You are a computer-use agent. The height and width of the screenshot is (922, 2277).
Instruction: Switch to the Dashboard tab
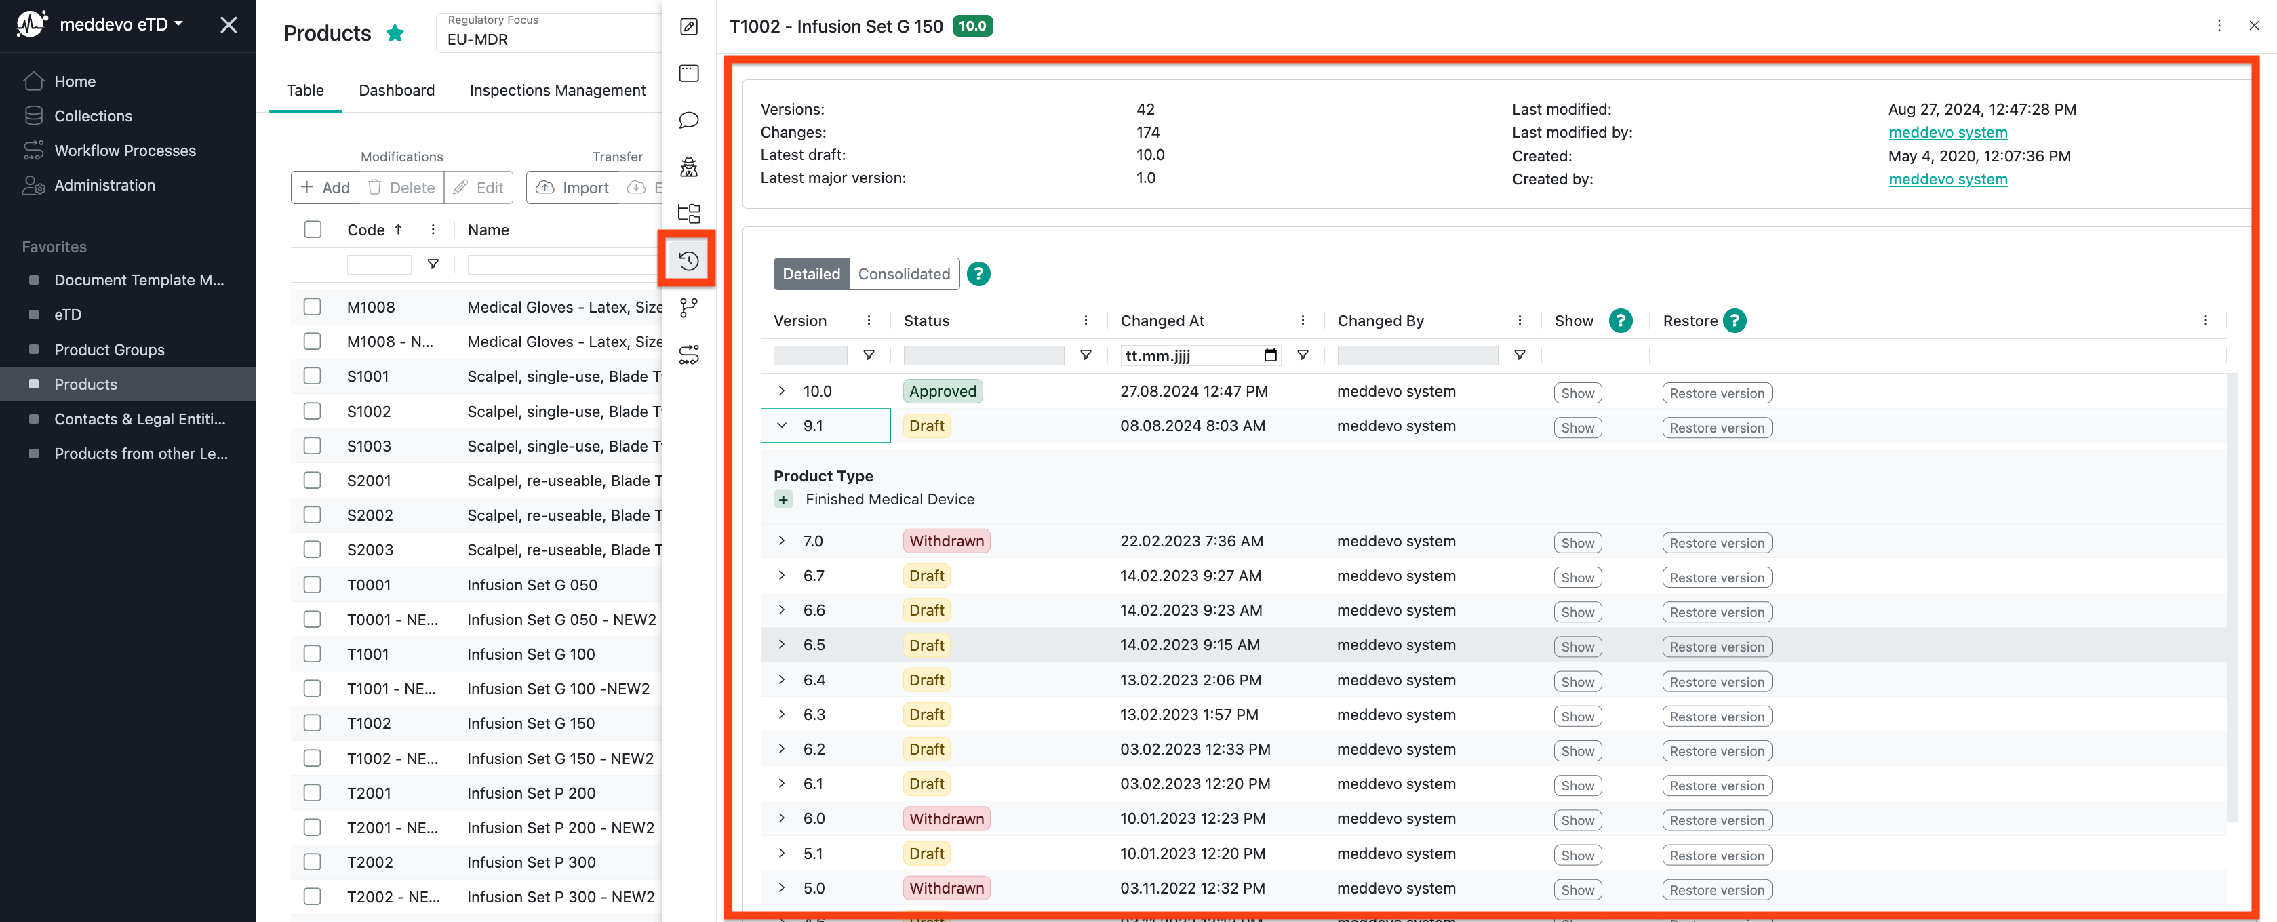[x=397, y=90]
